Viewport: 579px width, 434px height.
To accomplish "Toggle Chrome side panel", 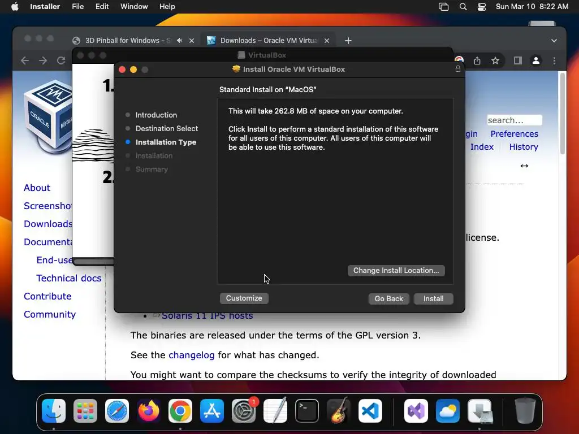I will point(518,60).
